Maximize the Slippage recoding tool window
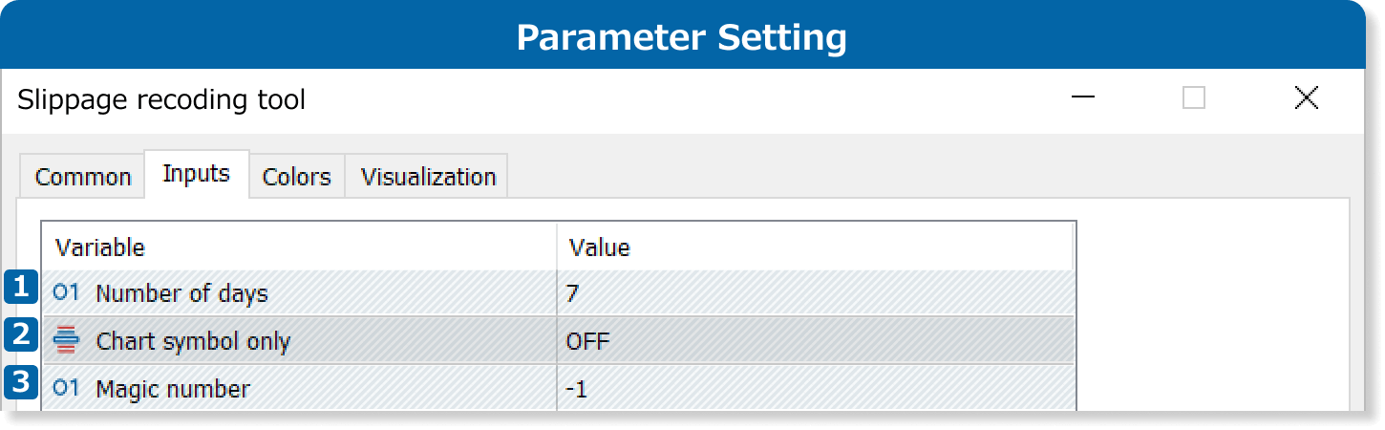This screenshot has width=1385, height=430. tap(1194, 97)
